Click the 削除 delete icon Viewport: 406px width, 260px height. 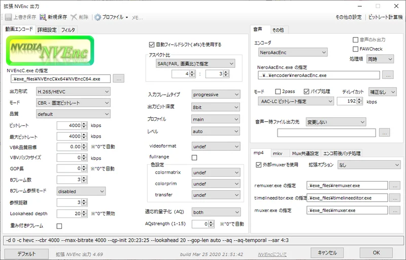point(75,17)
